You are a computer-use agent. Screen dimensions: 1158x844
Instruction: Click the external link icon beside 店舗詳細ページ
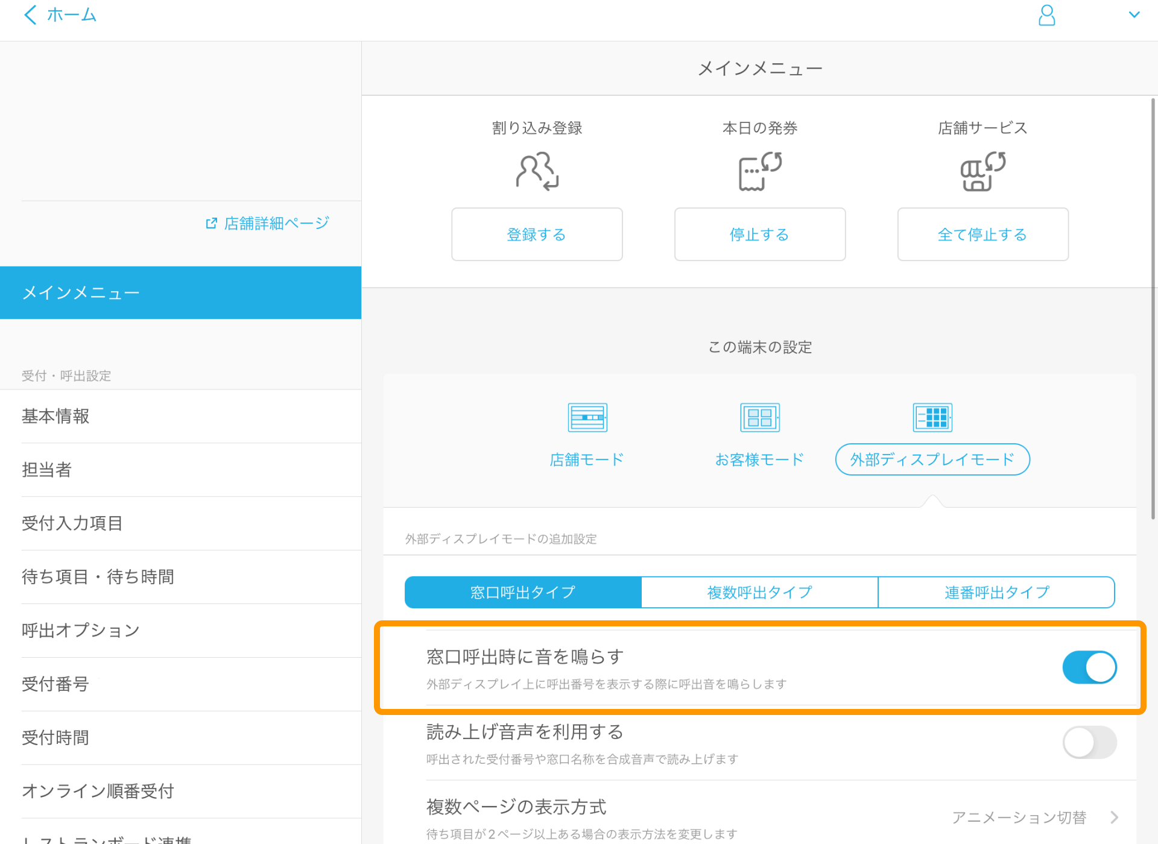coord(211,224)
